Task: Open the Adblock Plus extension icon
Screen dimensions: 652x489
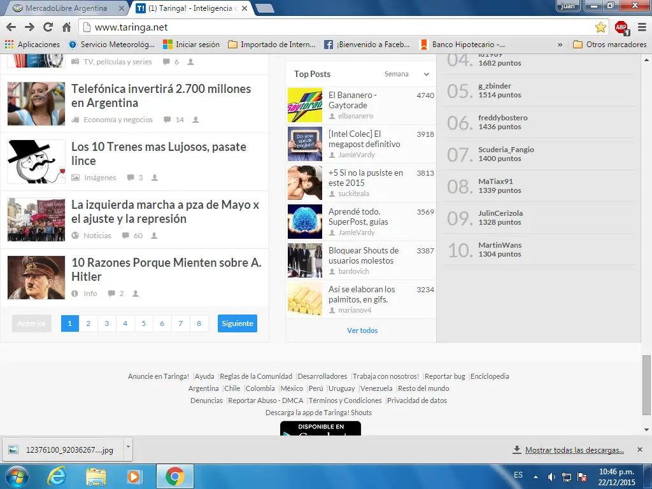Action: tap(622, 28)
